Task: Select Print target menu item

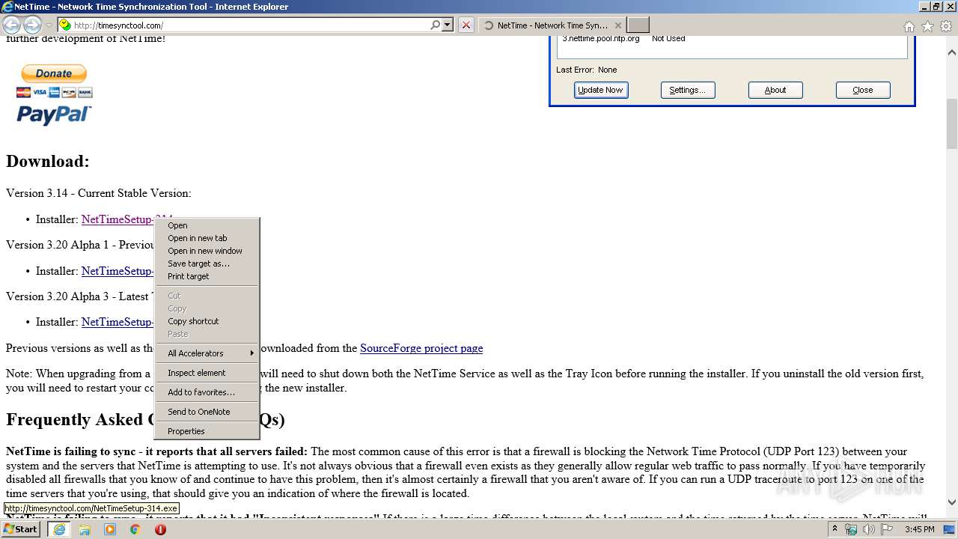Action: 207,276
